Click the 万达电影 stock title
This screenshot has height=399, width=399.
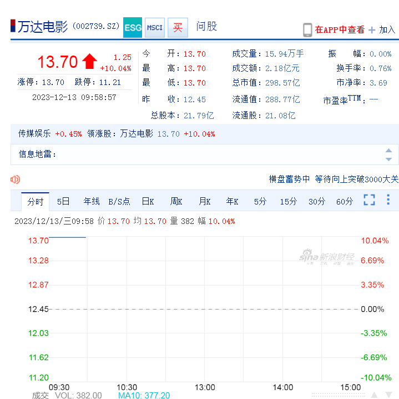43,27
